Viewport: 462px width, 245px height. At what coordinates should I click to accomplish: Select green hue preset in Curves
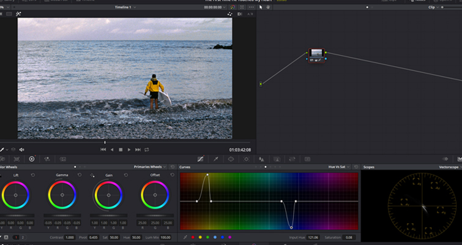(207, 237)
